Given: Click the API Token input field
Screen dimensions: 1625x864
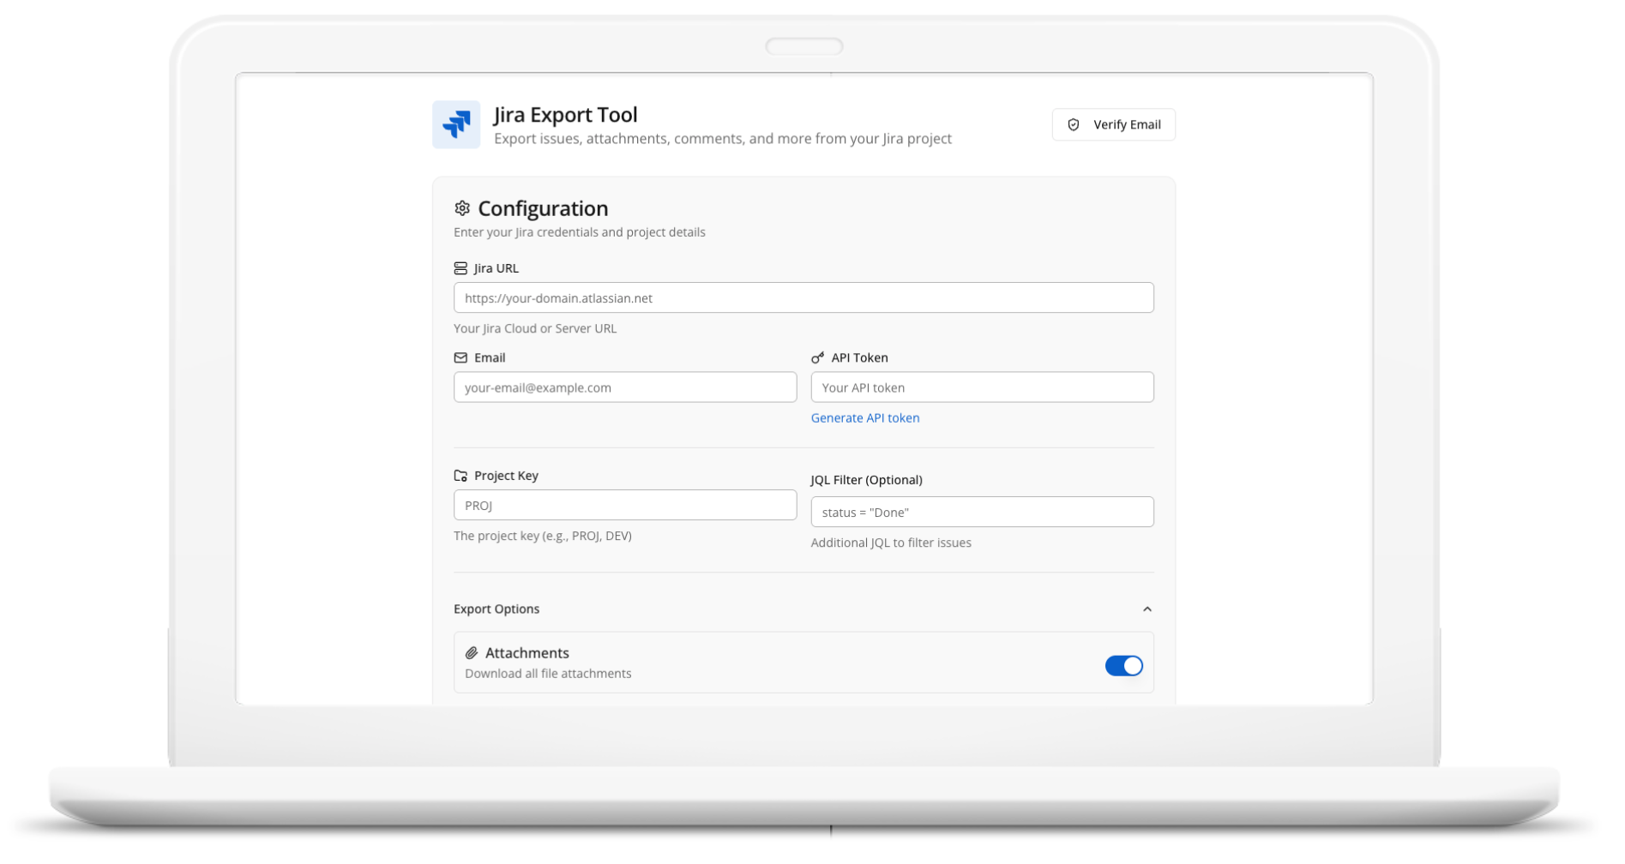Looking at the screenshot, I should 982,387.
